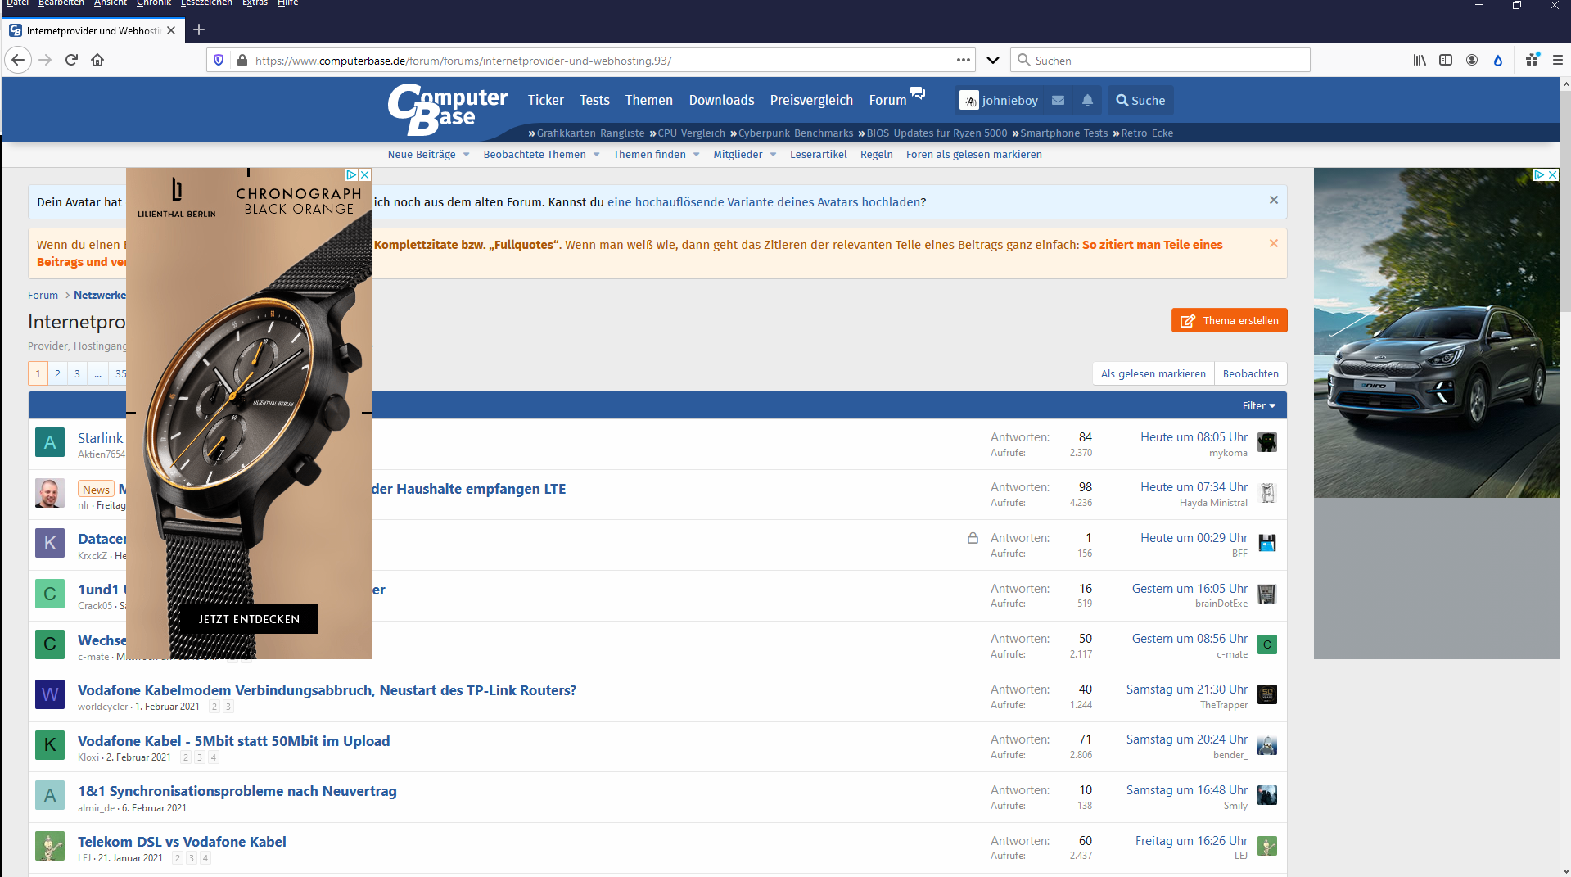Click Foren als gelesen markieren link
1571x877 pixels.
(x=974, y=154)
